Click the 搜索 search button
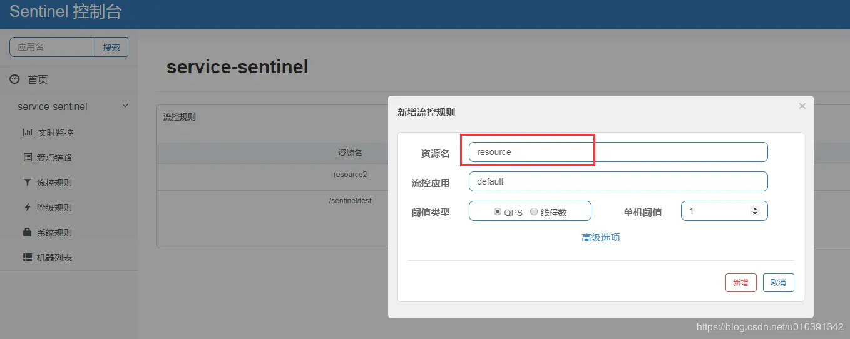The image size is (850, 339). point(111,47)
